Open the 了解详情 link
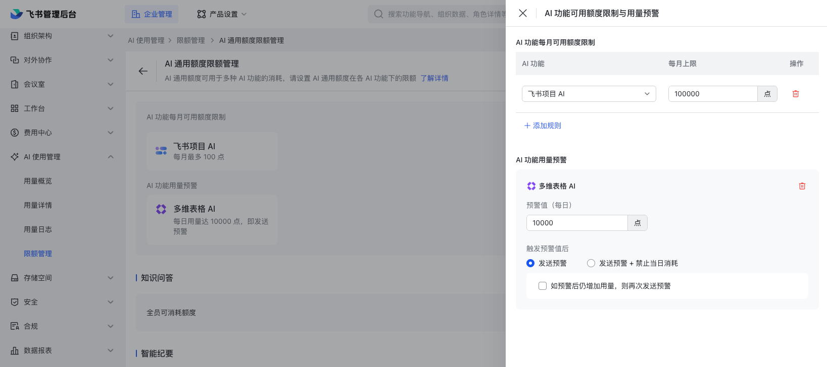Viewport: 827px width, 367px height. click(434, 78)
